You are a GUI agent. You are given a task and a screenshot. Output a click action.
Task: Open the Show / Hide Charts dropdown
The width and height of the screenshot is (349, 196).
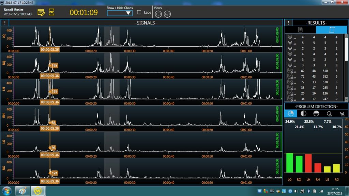pyautogui.click(x=120, y=13)
